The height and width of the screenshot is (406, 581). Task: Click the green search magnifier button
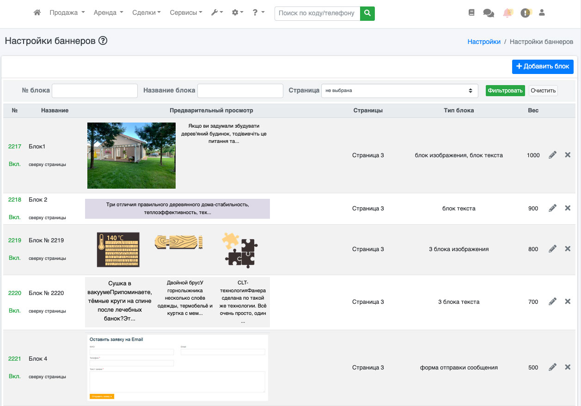(x=367, y=13)
